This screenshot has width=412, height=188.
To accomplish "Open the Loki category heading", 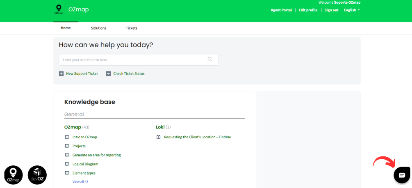I will point(160,127).
